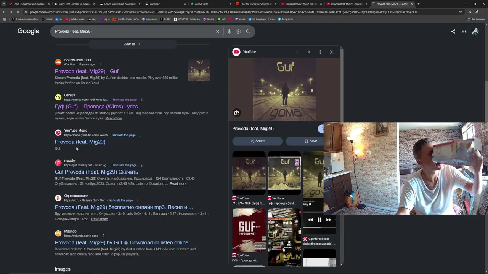Open the Одноклассники result options menu
The image size is (488, 274).
[138, 201]
